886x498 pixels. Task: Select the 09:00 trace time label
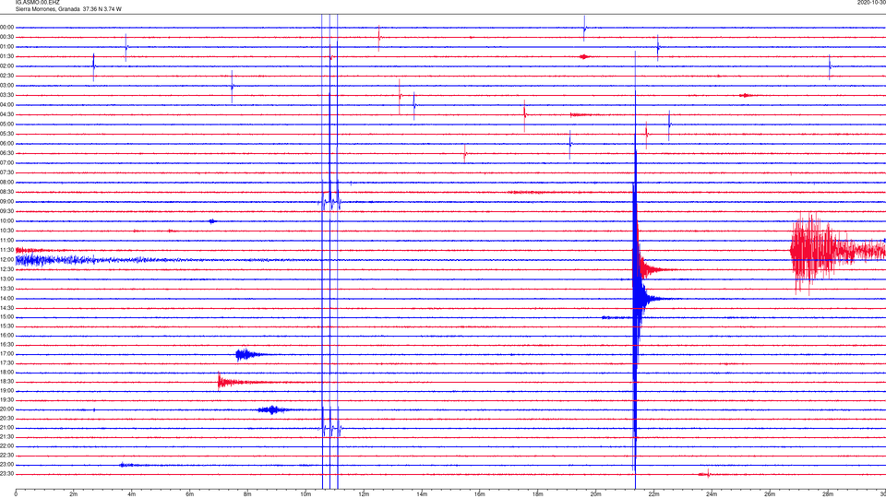(7, 202)
